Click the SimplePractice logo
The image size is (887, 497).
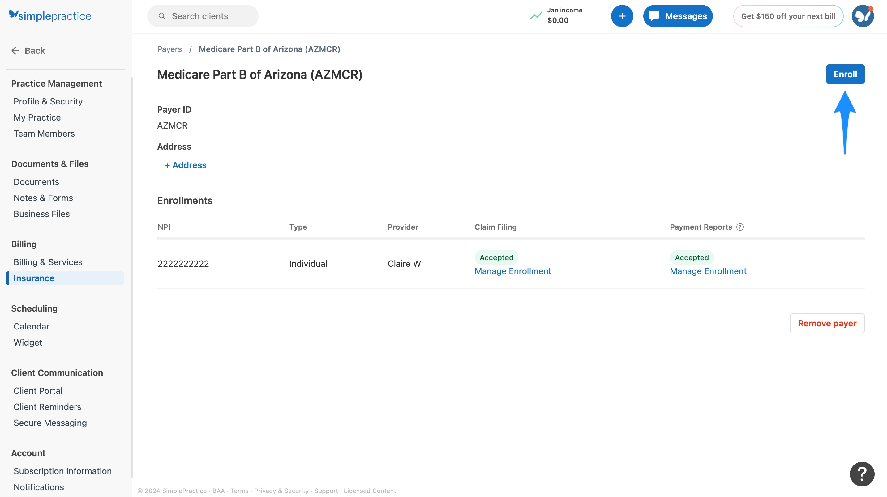pos(49,15)
